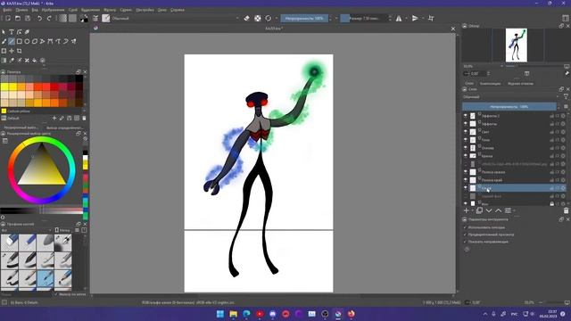Click the overview thumbnail of the drawing
Viewport: 571px width, 321px height.
[x=517, y=45]
